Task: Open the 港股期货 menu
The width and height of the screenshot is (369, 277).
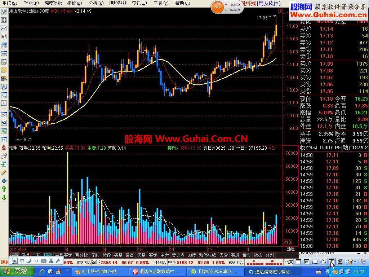Action: coord(118,3)
